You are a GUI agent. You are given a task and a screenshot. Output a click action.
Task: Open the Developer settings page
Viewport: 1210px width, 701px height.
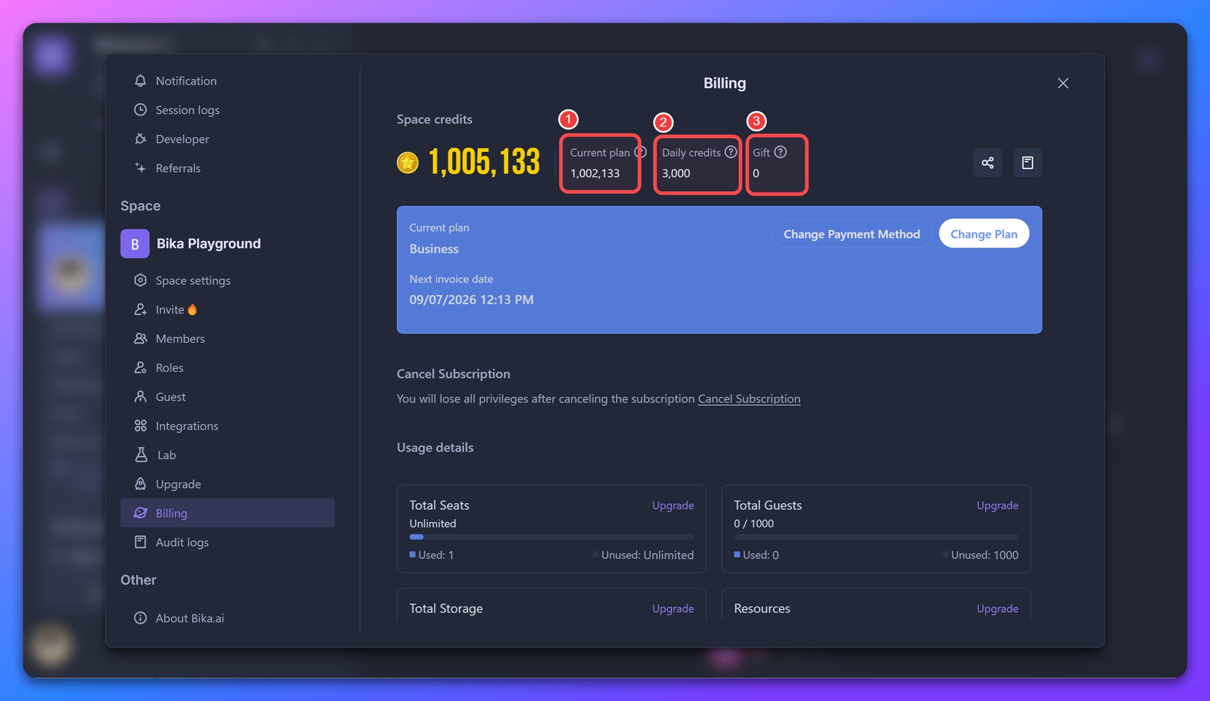182,139
